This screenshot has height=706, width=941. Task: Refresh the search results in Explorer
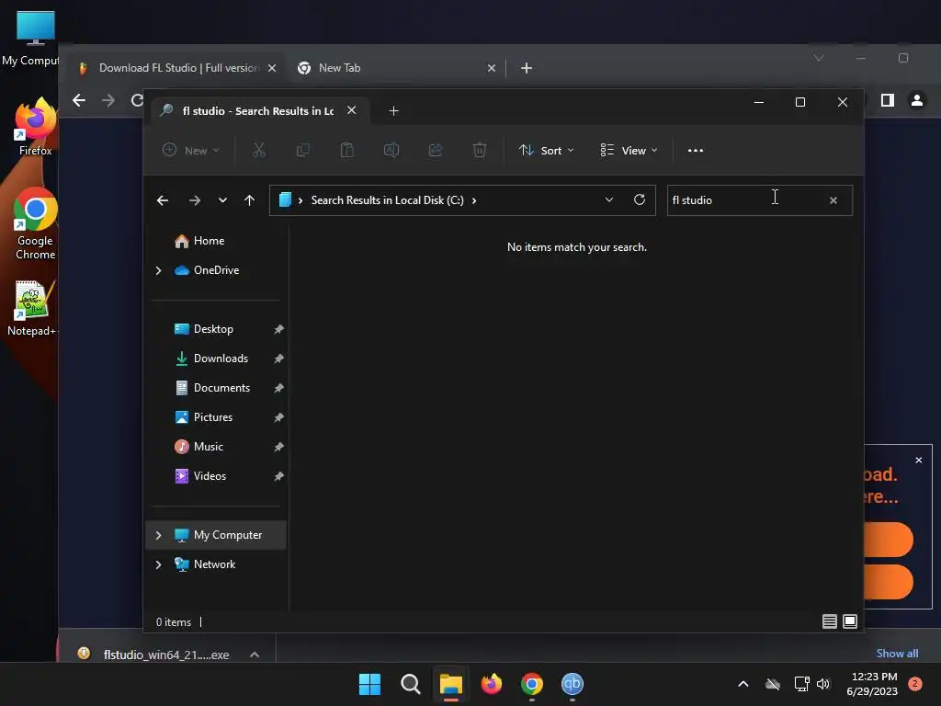click(640, 199)
